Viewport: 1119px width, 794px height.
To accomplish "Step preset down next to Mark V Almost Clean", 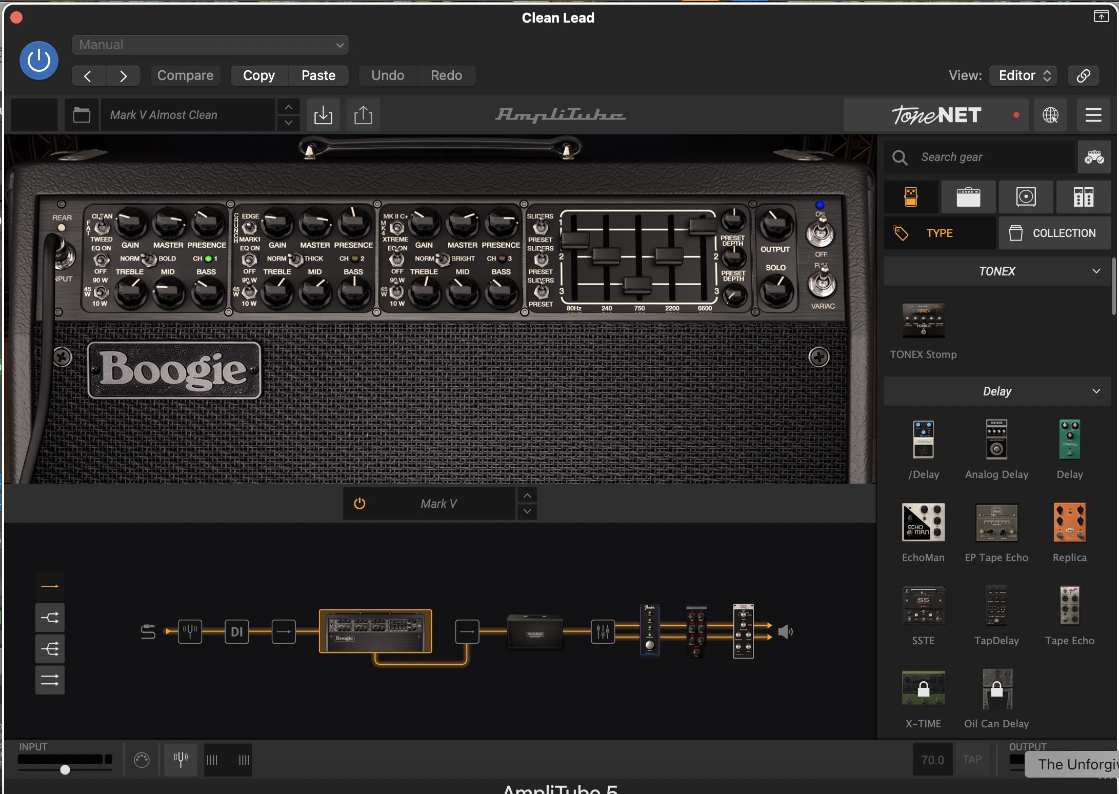I will (289, 123).
